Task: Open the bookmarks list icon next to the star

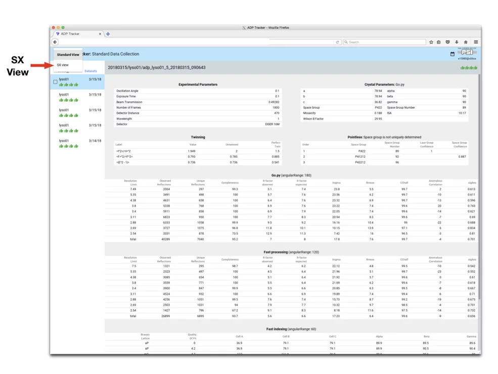Action: click(439, 42)
